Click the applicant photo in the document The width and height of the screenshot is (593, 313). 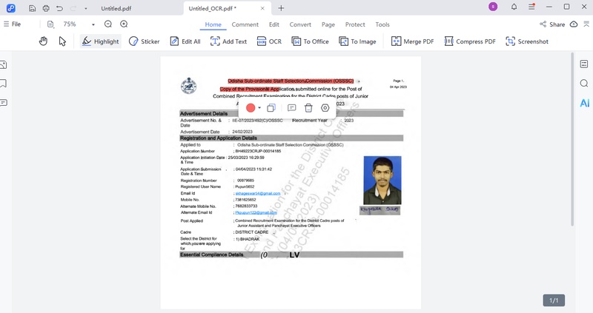[x=382, y=181]
